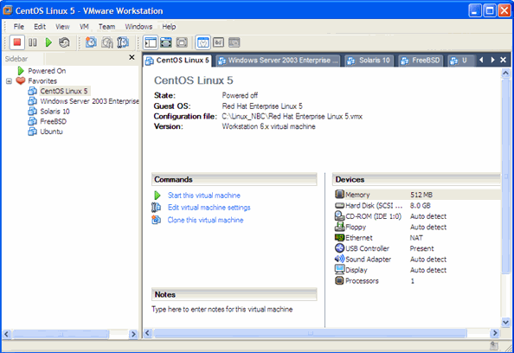Viewport: 514px width, 353px height.
Task: Click the summary pane scroll down arrow
Action: [x=505, y=323]
